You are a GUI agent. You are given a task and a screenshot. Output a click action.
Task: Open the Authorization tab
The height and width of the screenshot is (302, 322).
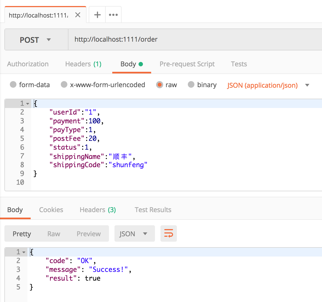click(x=28, y=64)
